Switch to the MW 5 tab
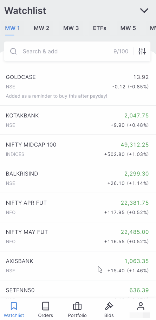156x320 pixels. [x=128, y=28]
